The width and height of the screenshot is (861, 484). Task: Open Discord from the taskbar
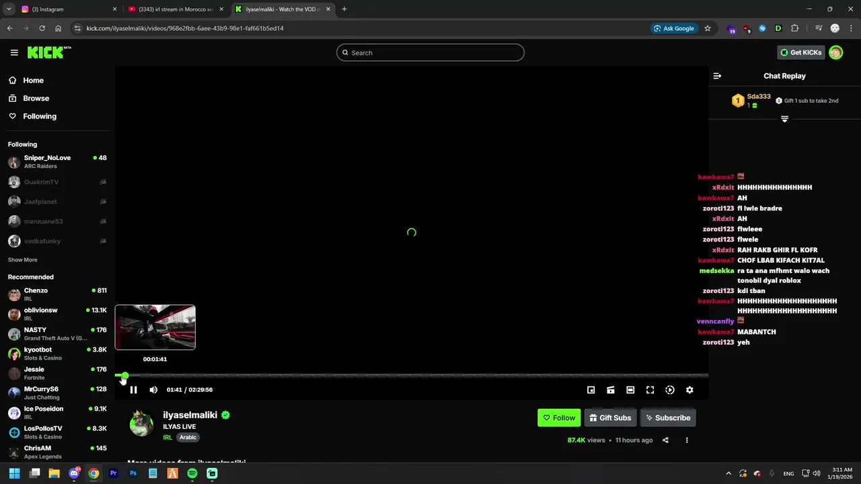pos(74,473)
